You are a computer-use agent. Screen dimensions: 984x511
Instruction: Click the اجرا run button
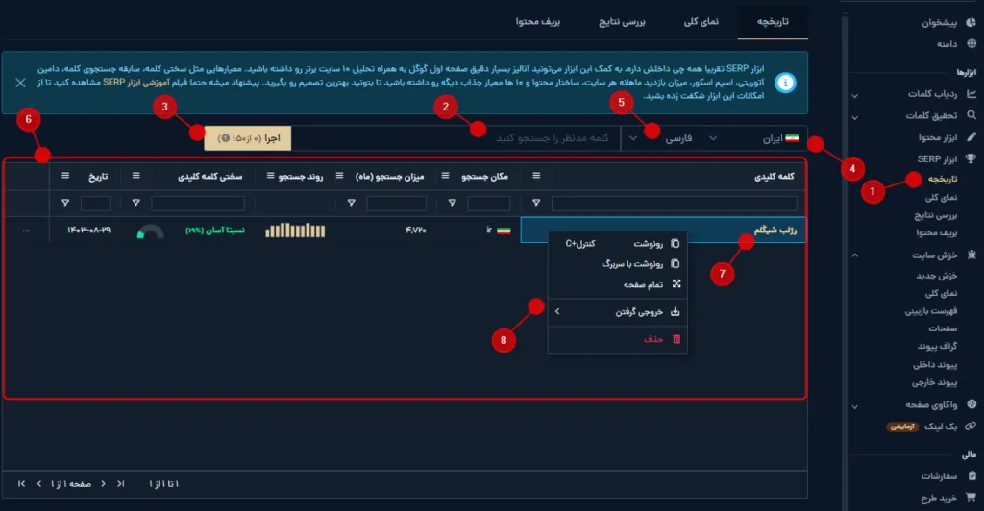coord(248,138)
